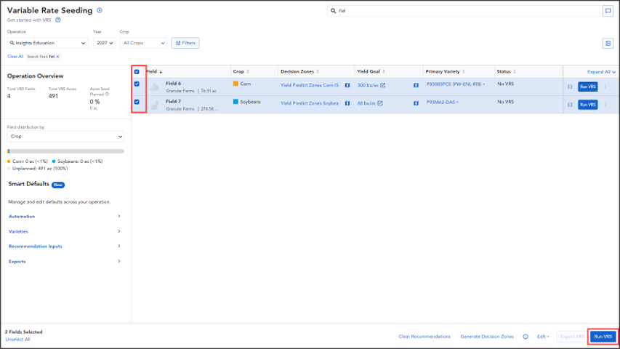Sort by the Yield Goal column
This screenshot has height=349, width=620.
[371, 72]
